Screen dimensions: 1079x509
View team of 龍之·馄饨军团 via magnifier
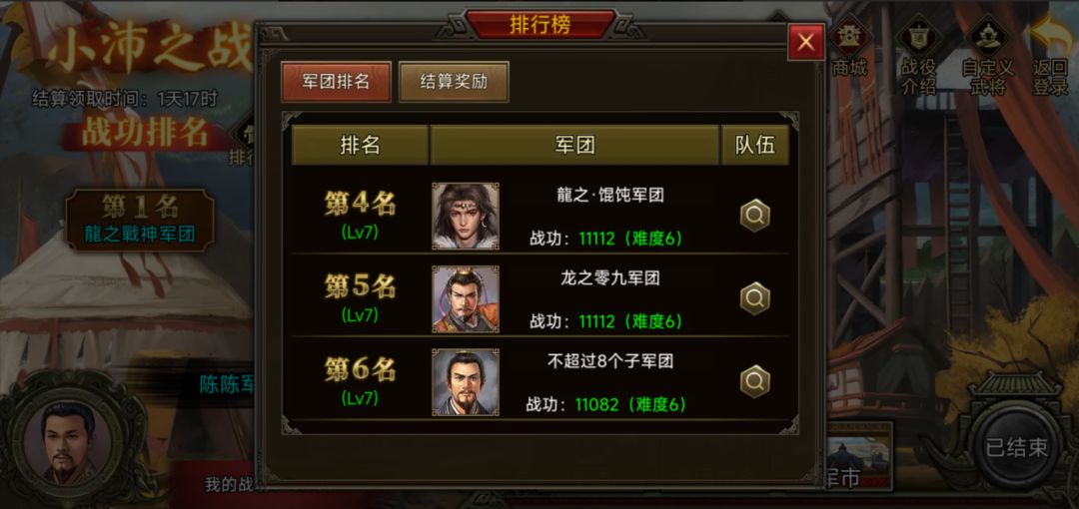click(x=755, y=216)
